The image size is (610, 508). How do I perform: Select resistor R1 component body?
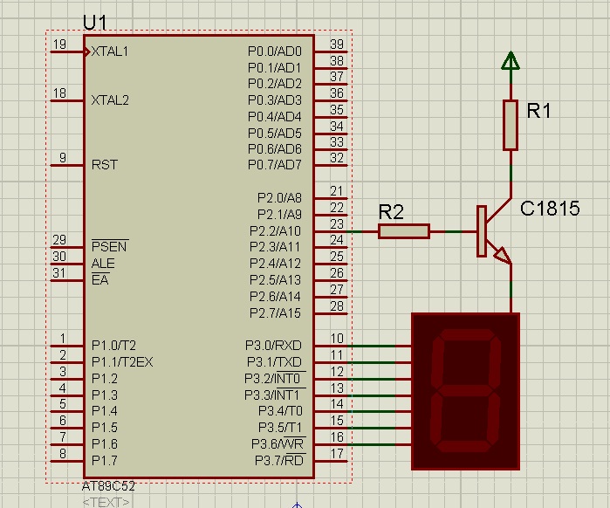pyautogui.click(x=511, y=125)
